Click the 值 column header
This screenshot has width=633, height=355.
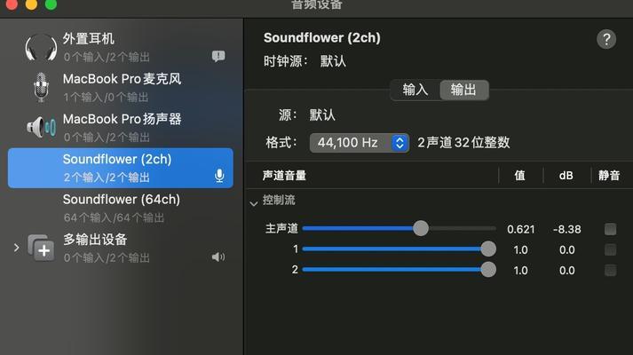(x=520, y=176)
